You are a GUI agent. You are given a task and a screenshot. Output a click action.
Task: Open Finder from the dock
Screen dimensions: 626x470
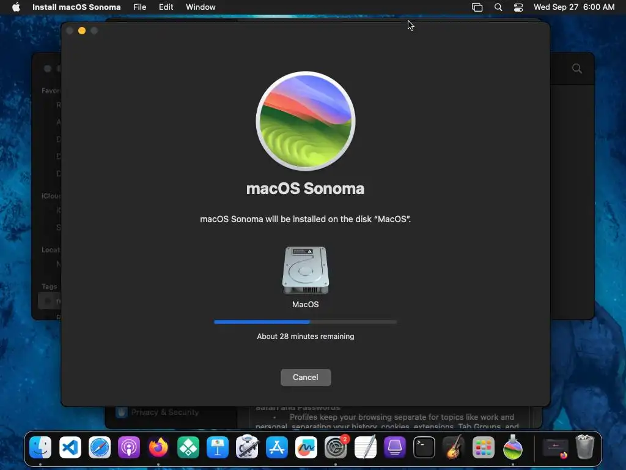(x=40, y=447)
